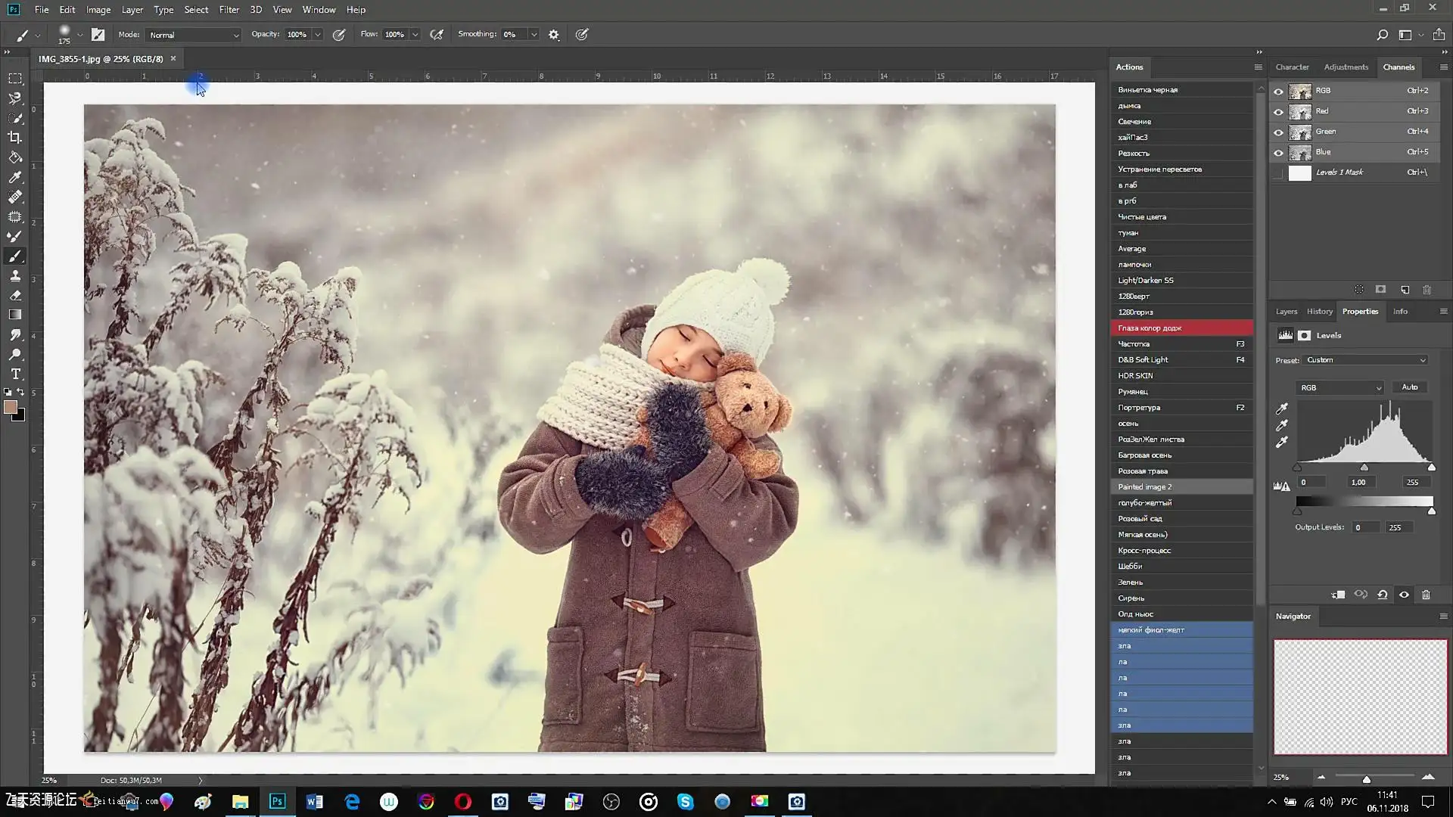The height and width of the screenshot is (817, 1453).
Task: Toggle Blue channel eye icon
Action: (x=1278, y=152)
